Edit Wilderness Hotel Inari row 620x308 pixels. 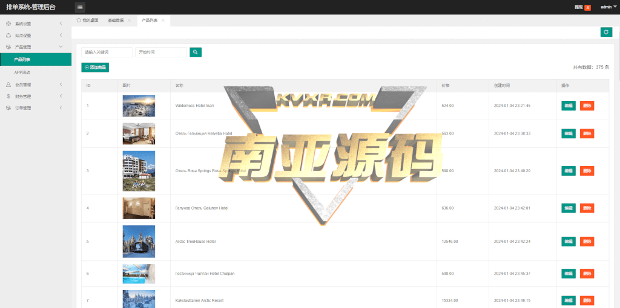pyautogui.click(x=569, y=106)
